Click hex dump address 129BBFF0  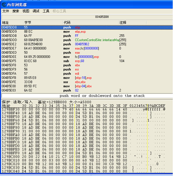point(11,153)
